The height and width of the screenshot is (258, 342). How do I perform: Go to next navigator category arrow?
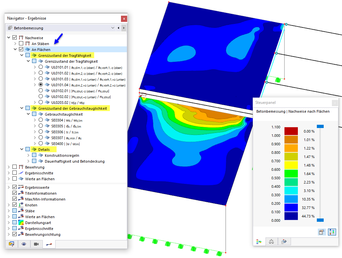(124, 28)
